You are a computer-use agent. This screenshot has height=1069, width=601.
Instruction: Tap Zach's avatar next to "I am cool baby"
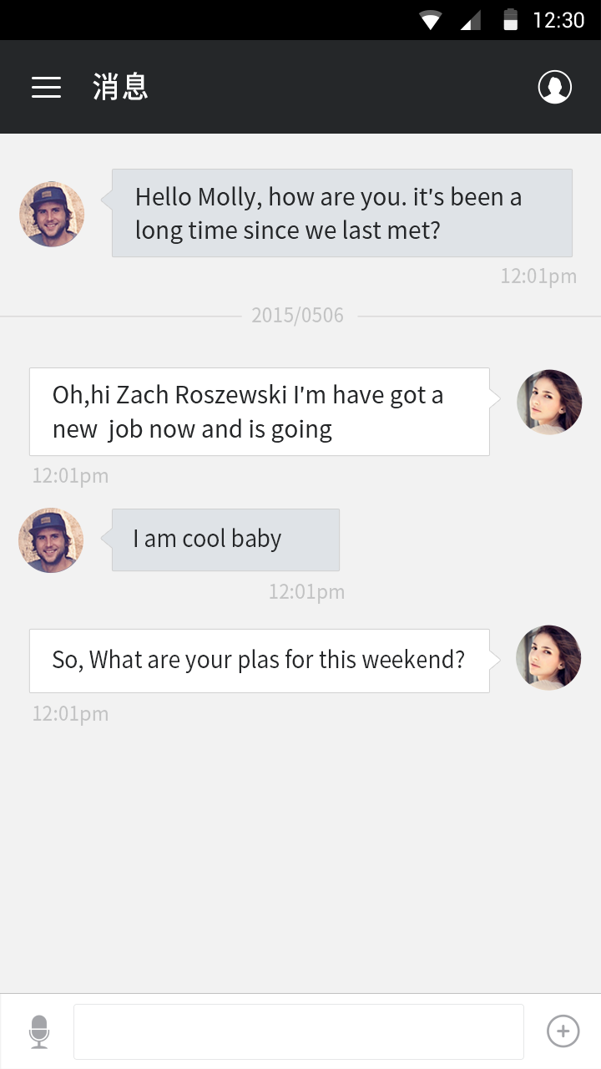click(x=51, y=540)
